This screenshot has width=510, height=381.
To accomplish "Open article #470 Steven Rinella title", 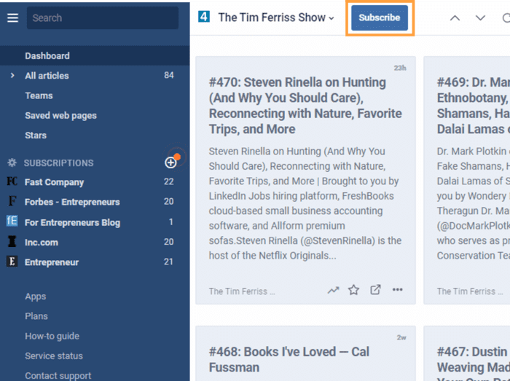I will tap(305, 106).
